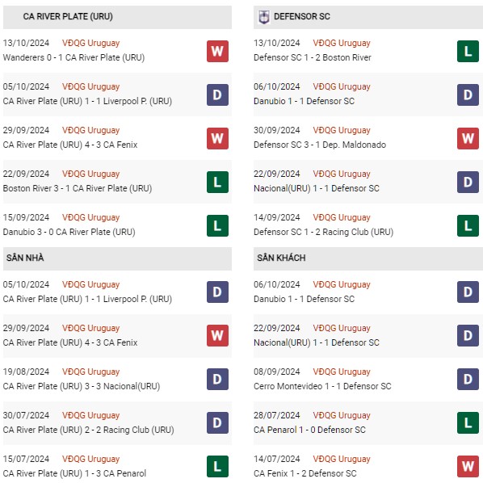
Task: Open the DEFENSOR SC team header
Action: click(368, 17)
